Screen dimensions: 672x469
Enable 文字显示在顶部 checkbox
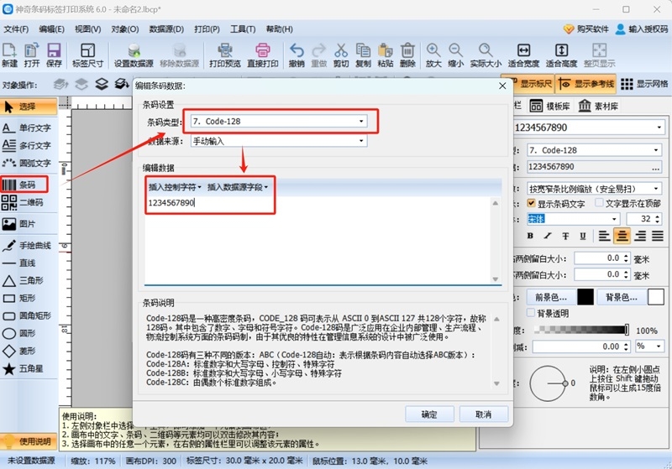click(599, 203)
